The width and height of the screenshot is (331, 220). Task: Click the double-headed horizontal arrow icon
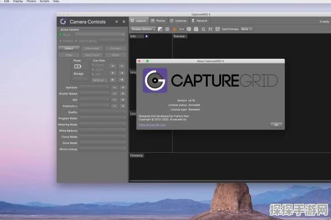tap(182, 29)
